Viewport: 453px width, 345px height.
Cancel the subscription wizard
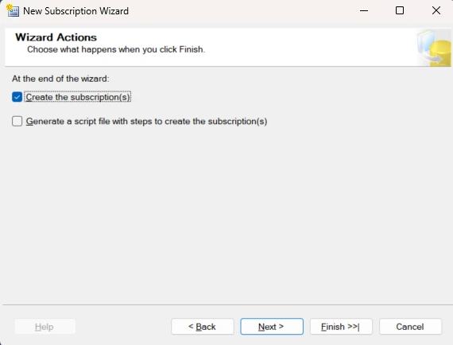[x=410, y=327]
